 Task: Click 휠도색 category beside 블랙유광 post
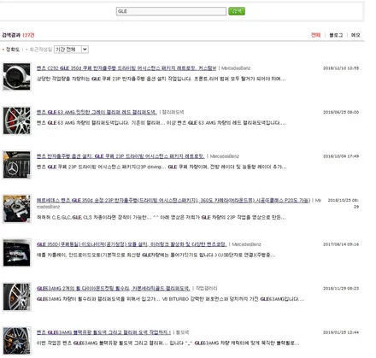182,332
